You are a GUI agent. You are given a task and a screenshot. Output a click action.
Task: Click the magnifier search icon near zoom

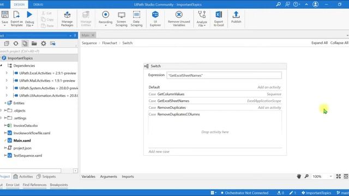(306, 176)
